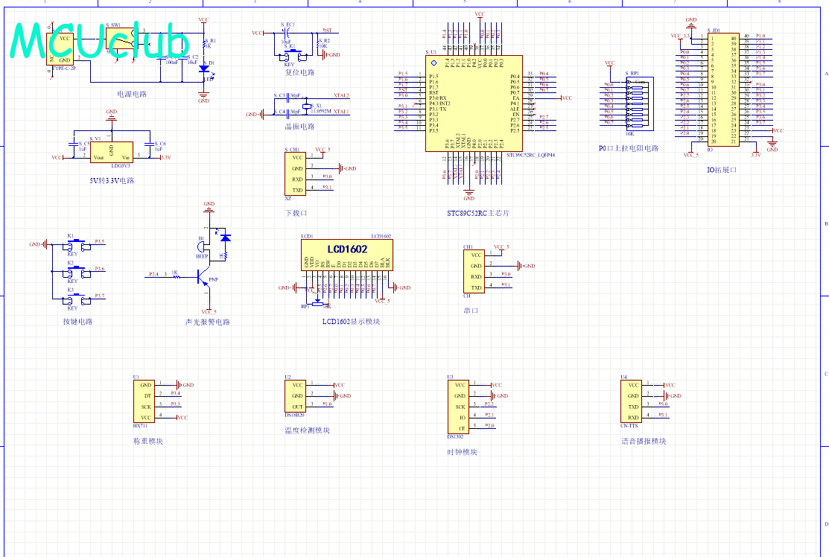Select the S_C6 1uF capacitor
This screenshot has width=829, height=557.
tap(149, 143)
